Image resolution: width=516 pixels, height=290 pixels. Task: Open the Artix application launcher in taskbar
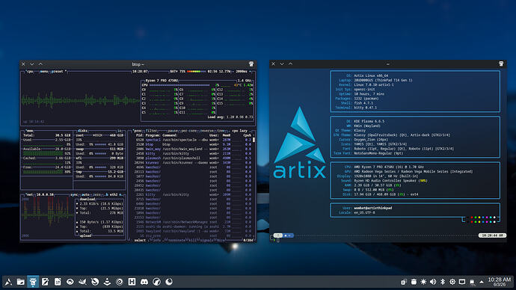click(8, 282)
